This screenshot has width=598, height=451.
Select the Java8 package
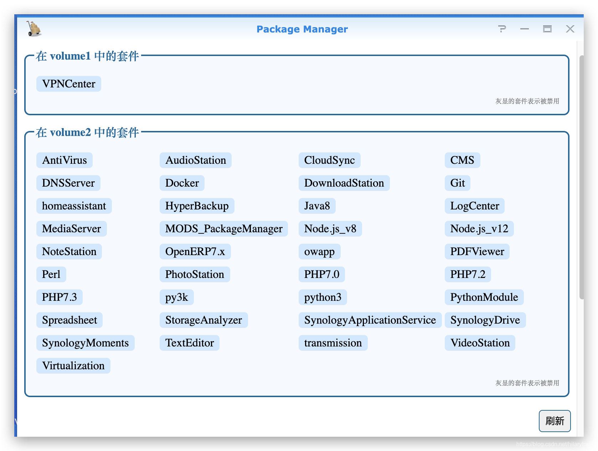click(x=317, y=206)
